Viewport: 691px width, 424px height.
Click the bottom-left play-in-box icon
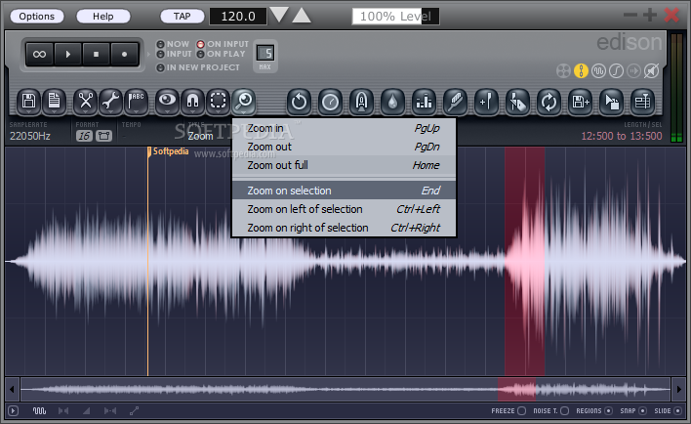(x=14, y=410)
